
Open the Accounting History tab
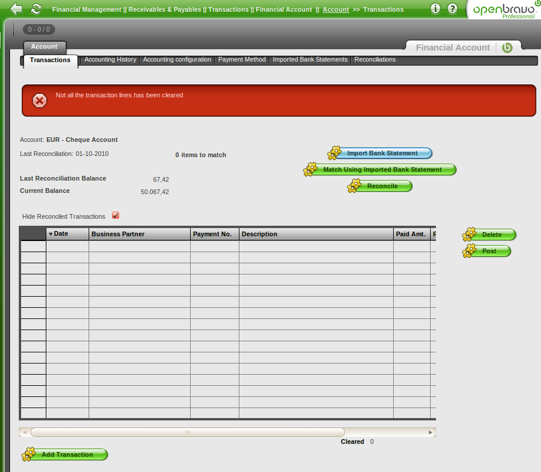(110, 59)
